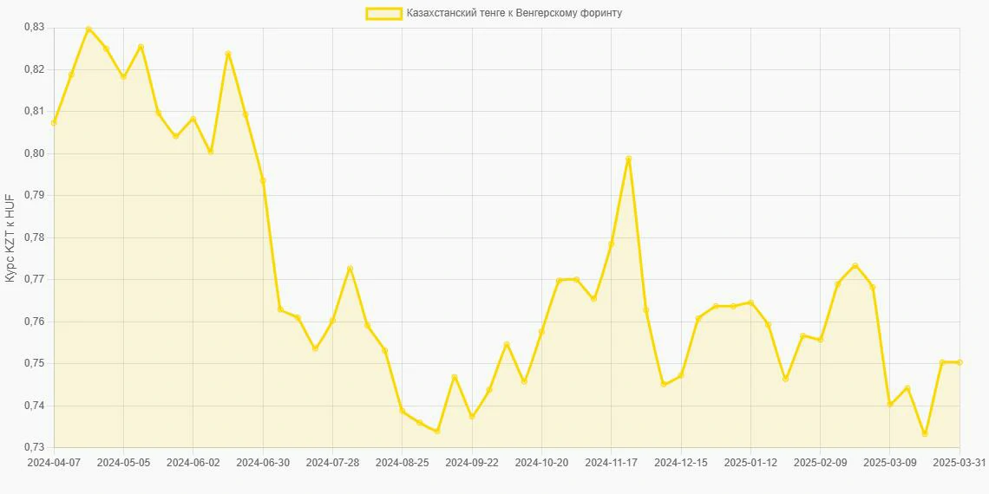The image size is (989, 494).
Task: Click the 'Курс KZT к HUF' axis title
Action: (x=10, y=237)
